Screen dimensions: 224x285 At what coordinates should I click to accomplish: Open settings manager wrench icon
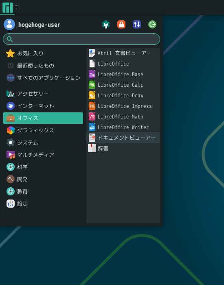(x=106, y=24)
